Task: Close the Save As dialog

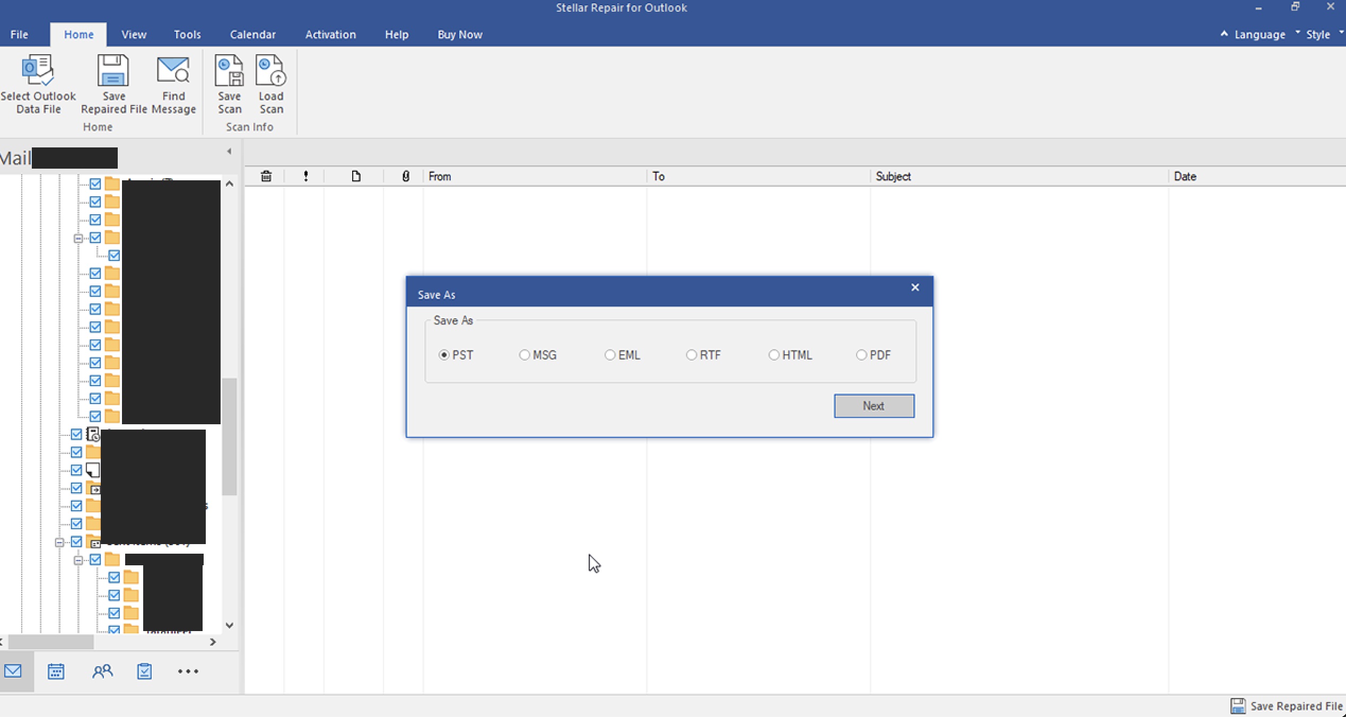Action: point(915,287)
